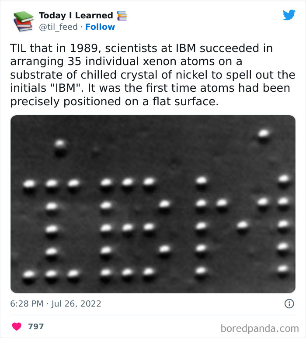Open the 6:28 PM timestamp link
306x338 pixels.
click(x=27, y=304)
